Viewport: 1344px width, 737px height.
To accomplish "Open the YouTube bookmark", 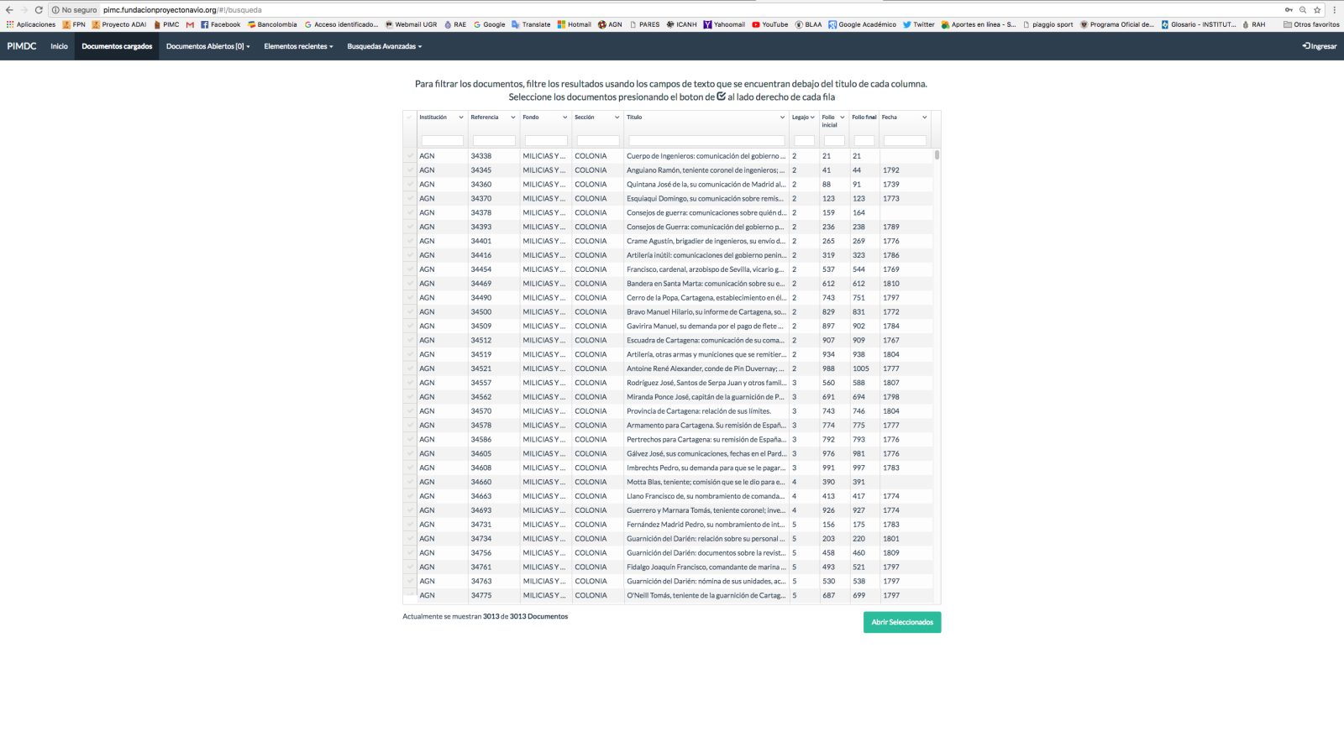I will coord(769,24).
